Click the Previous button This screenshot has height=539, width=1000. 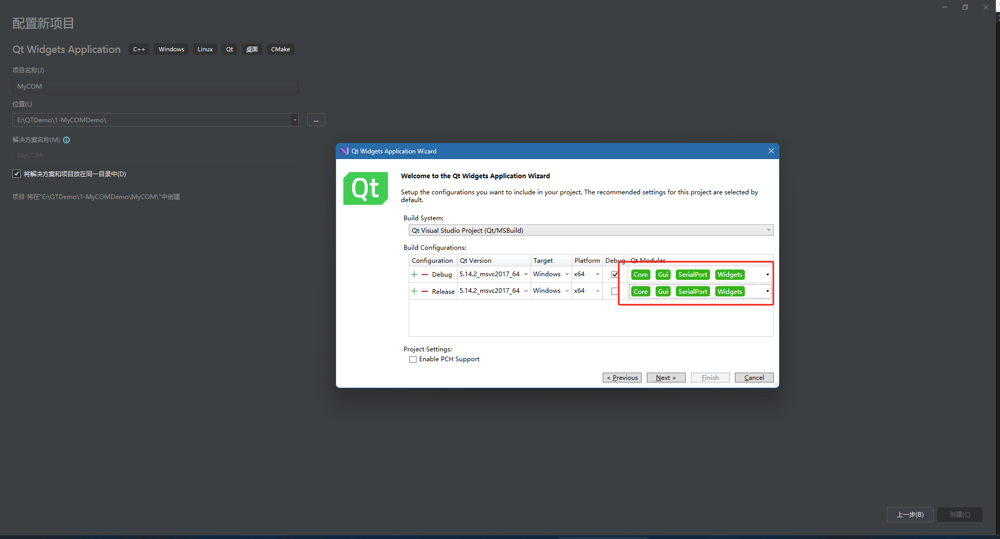622,378
